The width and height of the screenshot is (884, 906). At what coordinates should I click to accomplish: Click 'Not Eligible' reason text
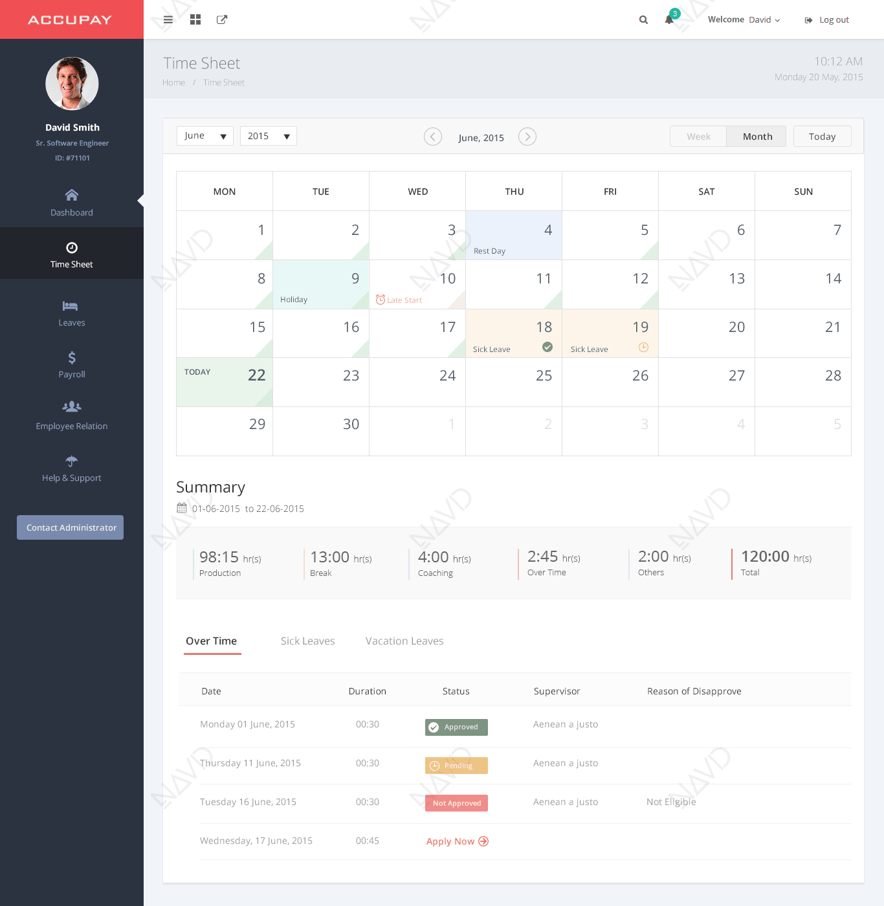tap(671, 802)
